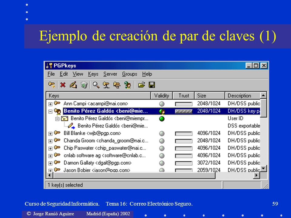Expand the Chip Paswater key
Viewport: 291px width, 218px height.
click(50, 148)
